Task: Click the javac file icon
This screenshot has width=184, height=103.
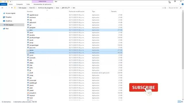Action: coord(28,33)
